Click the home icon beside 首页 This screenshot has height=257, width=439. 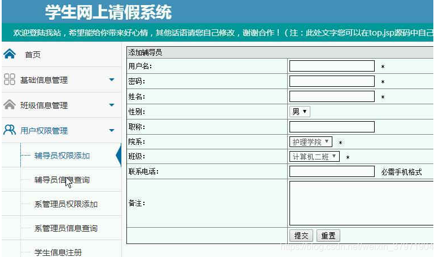tap(10, 54)
